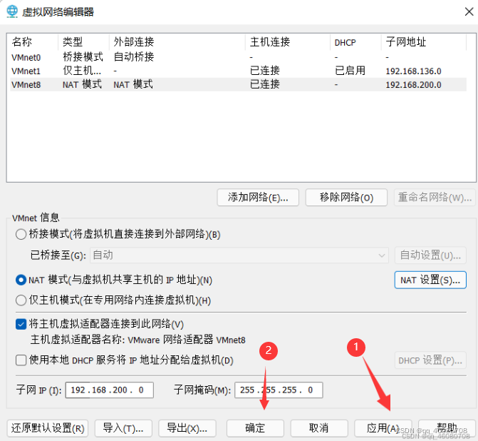Click the 类型 column header
This screenshot has width=478, height=441.
click(x=83, y=42)
